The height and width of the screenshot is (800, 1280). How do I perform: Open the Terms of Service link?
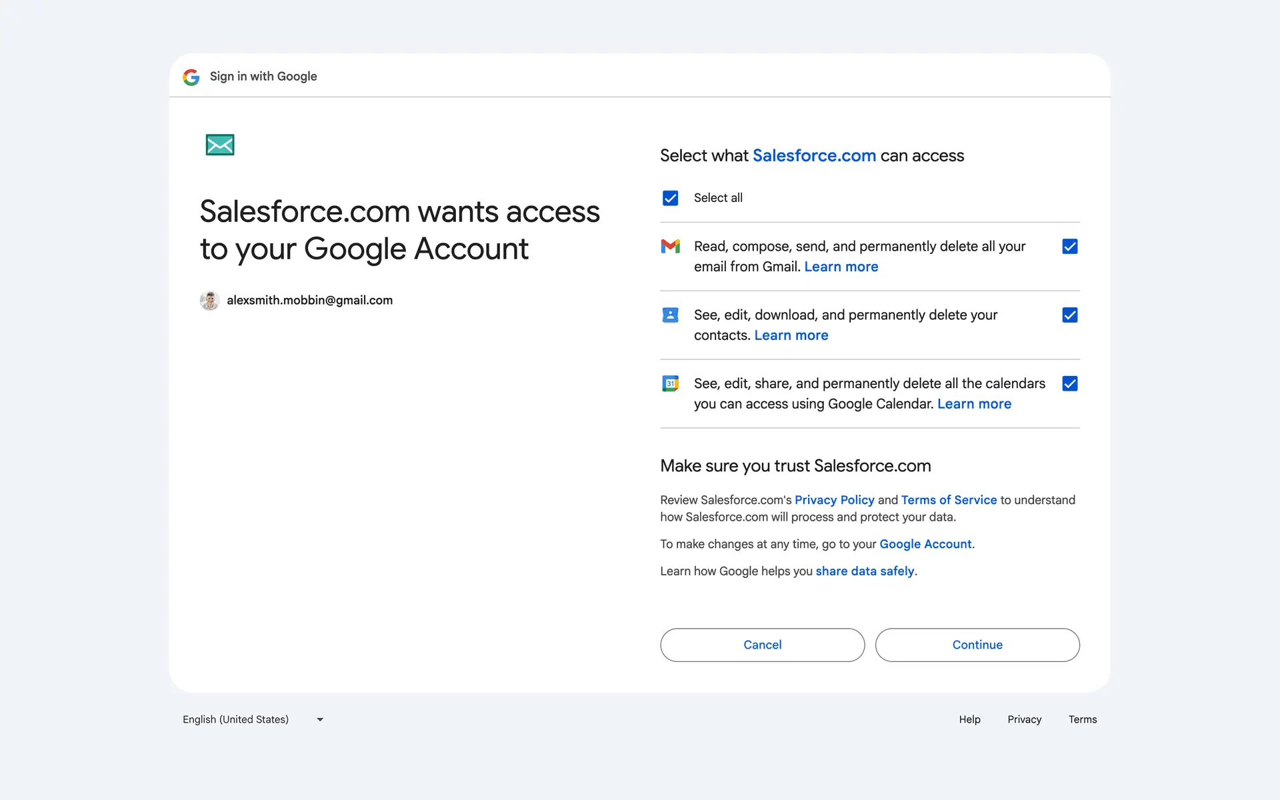(x=949, y=500)
